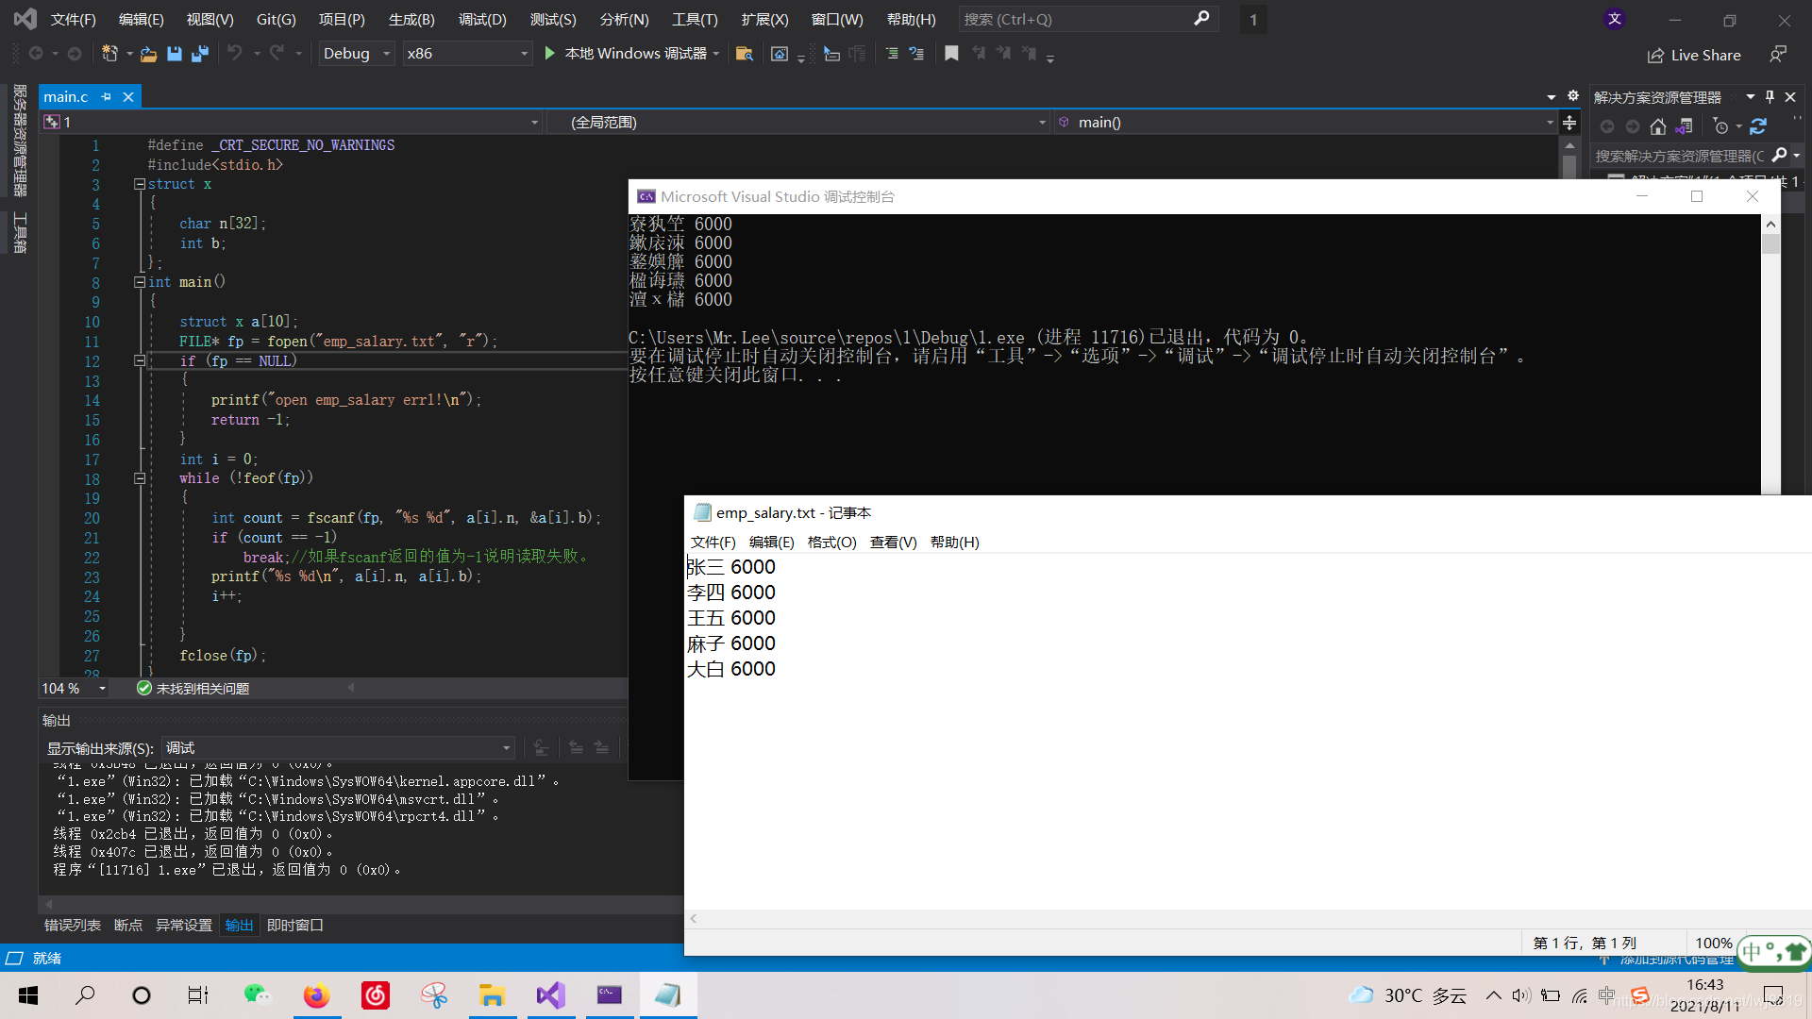1812x1019 pixels.
Task: Click the Save All icon
Action: (x=199, y=54)
